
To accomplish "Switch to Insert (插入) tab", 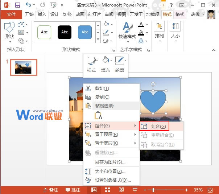I will pos(42,14).
